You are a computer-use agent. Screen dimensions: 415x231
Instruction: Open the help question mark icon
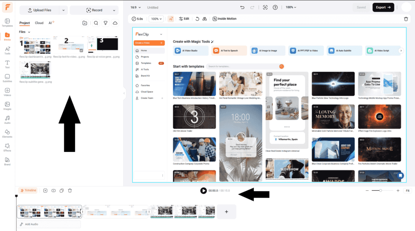tap(275, 7)
